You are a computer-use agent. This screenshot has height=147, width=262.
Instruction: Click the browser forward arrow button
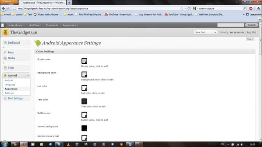point(8,9)
